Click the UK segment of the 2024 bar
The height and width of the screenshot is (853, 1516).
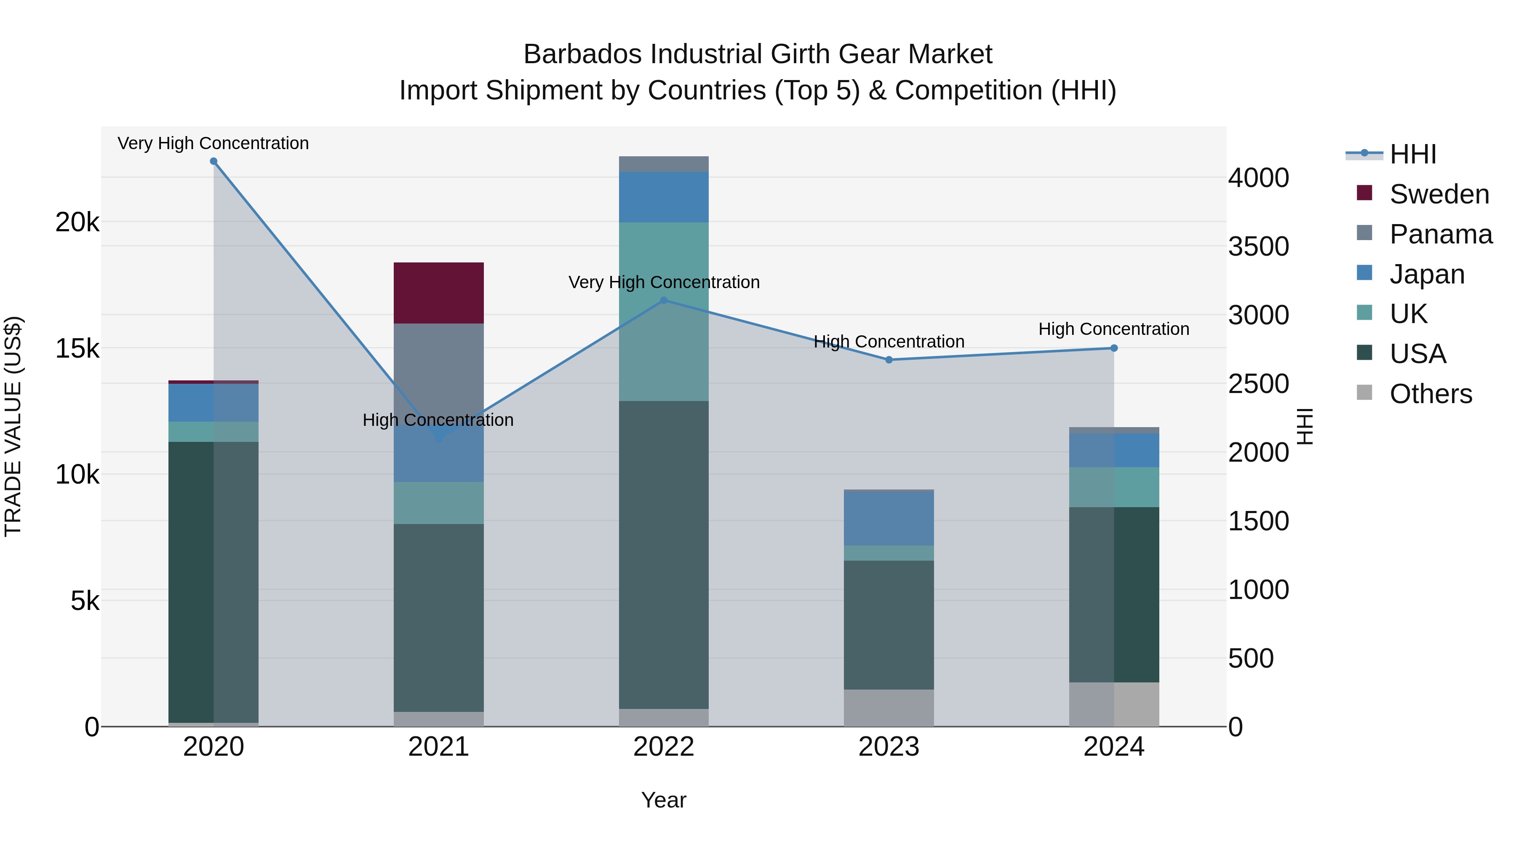tap(1114, 487)
